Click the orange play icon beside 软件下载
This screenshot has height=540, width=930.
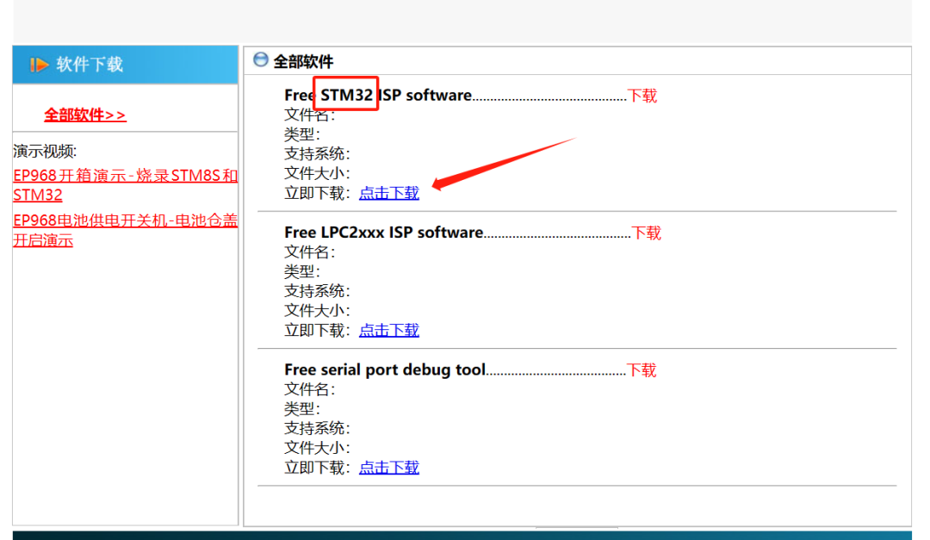tap(39, 65)
